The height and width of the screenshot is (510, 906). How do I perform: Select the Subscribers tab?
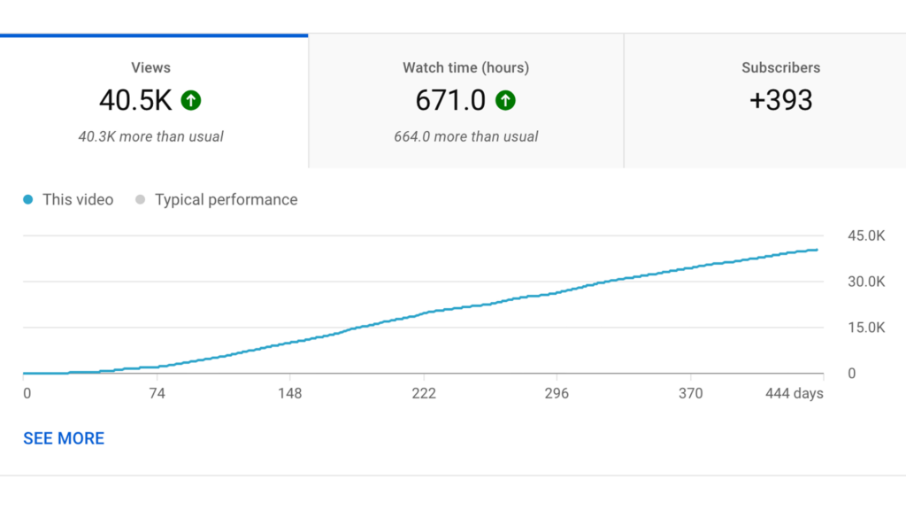coord(780,68)
